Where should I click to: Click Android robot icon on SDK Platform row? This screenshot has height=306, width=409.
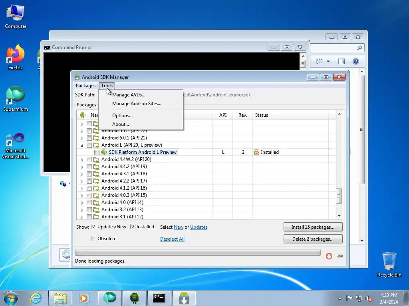[x=104, y=152]
